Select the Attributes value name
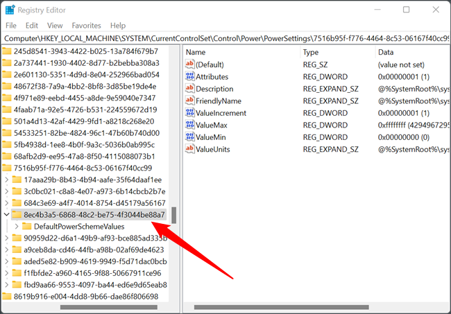 pyautogui.click(x=212, y=77)
